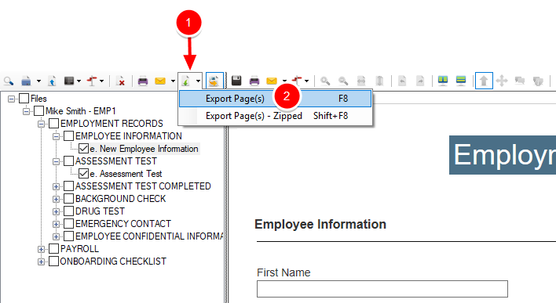Click the import document icon with the blue up arrow

pyautogui.click(x=52, y=81)
